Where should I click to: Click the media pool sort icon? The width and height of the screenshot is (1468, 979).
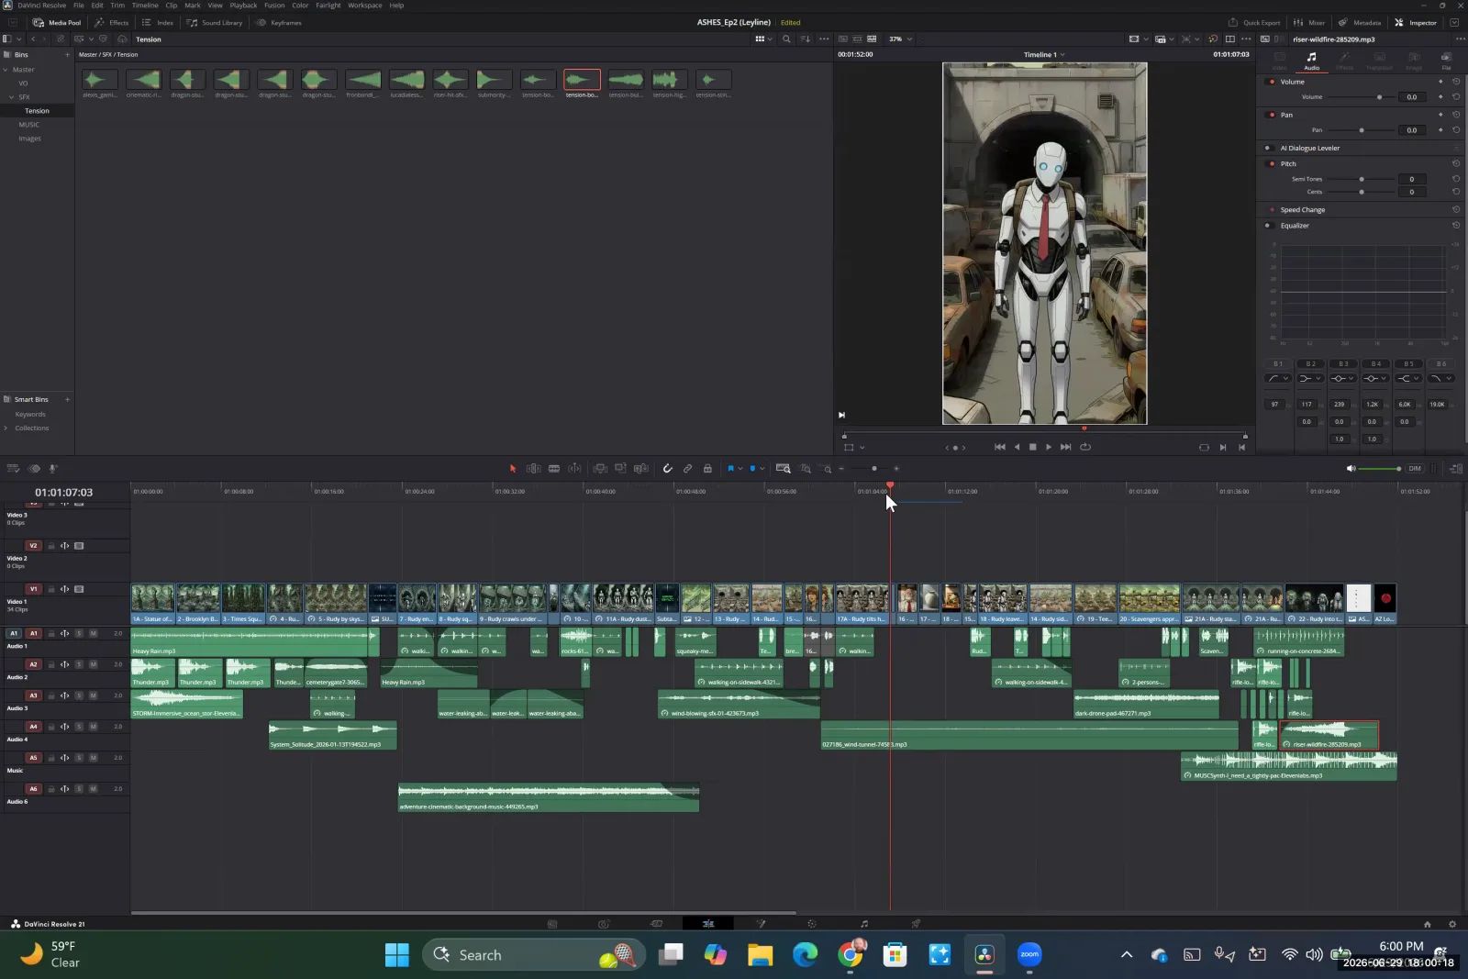coord(806,39)
